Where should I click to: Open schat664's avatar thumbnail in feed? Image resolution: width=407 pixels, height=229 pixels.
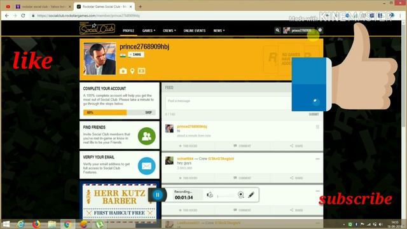(169, 160)
